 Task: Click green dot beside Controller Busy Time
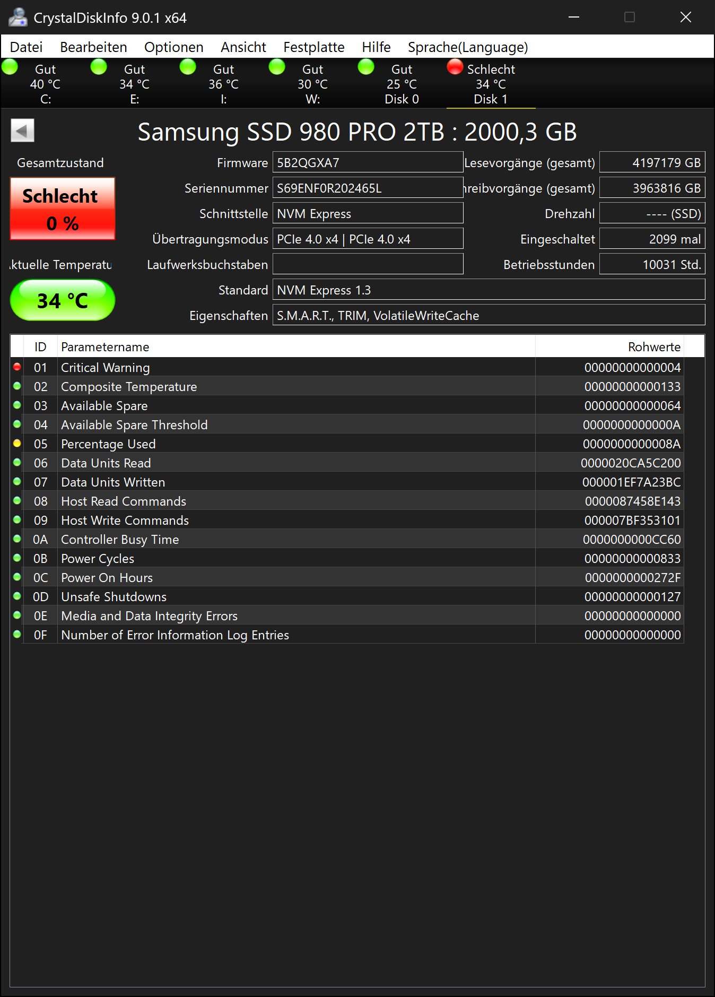pyautogui.click(x=17, y=539)
